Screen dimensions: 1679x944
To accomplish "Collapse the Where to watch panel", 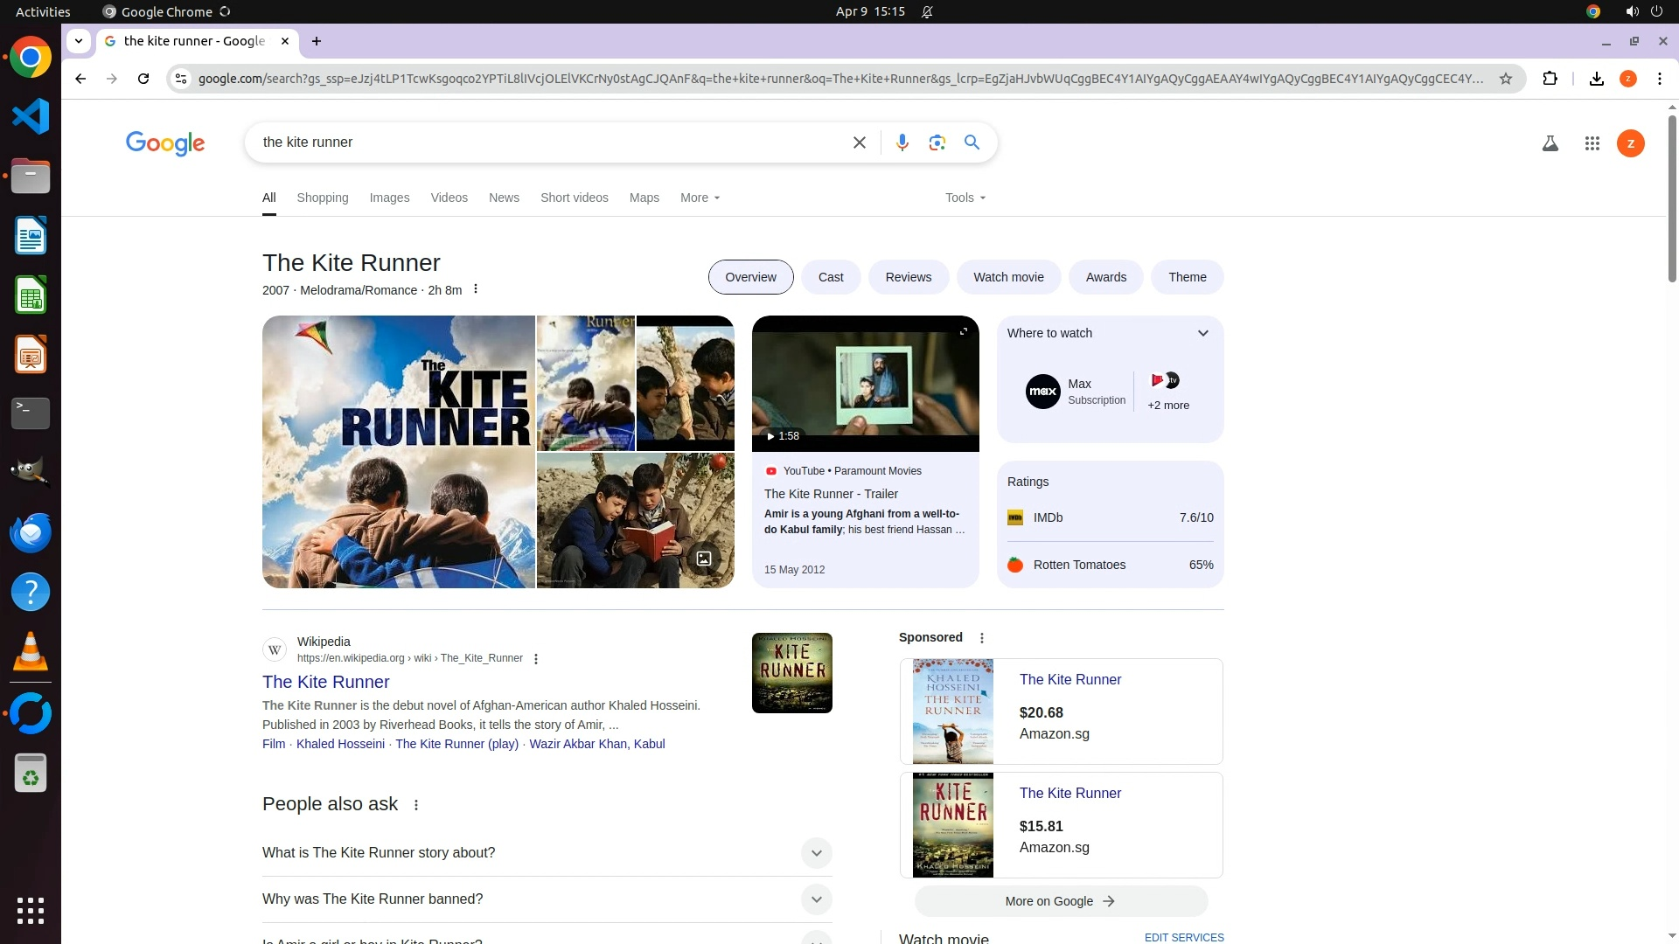I will (1202, 333).
